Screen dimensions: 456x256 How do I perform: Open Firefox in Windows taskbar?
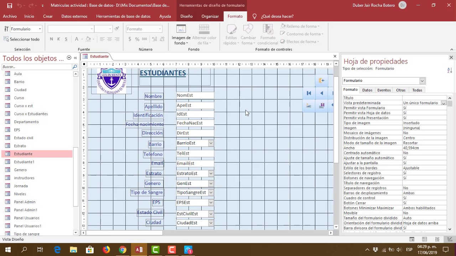pos(106,250)
